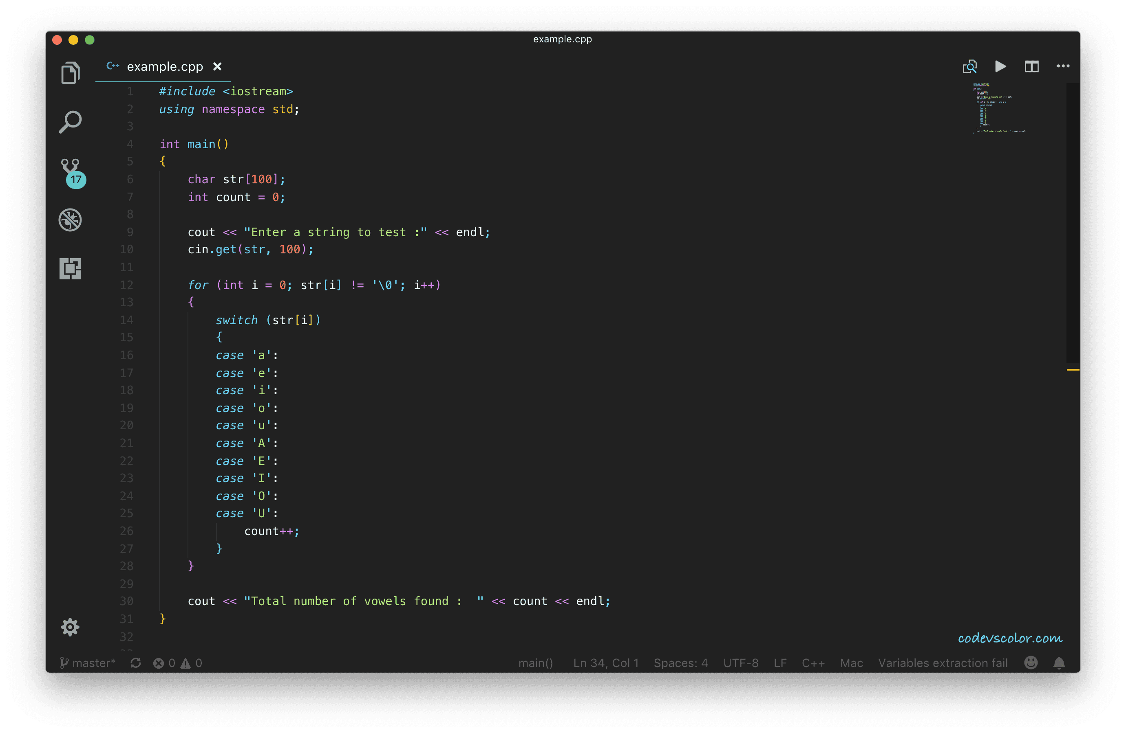Open the notifications bell icon
This screenshot has width=1126, height=733.
coord(1059,663)
